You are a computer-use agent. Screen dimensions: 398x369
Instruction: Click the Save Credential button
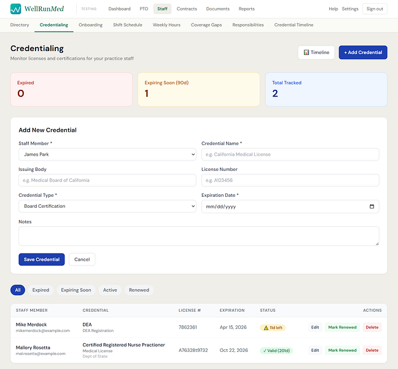42,260
